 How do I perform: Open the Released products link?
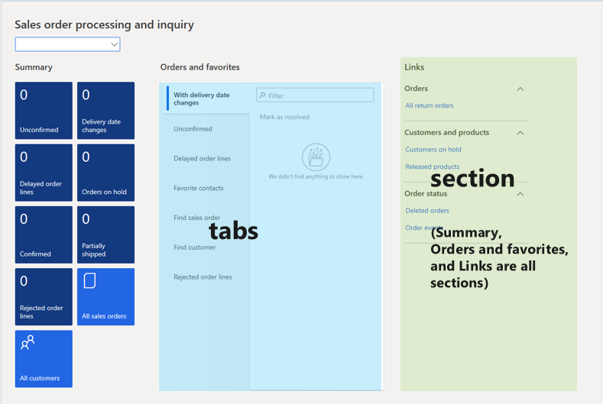pos(433,166)
